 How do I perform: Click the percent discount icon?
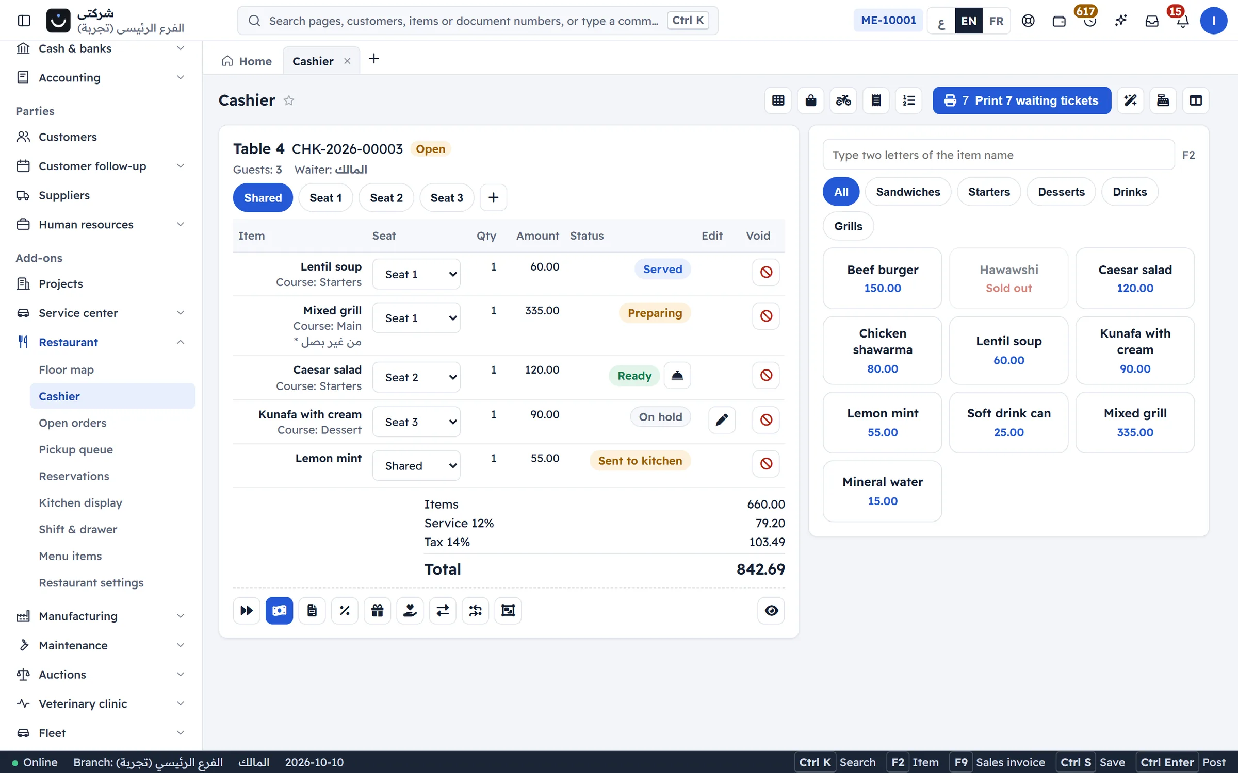345,611
